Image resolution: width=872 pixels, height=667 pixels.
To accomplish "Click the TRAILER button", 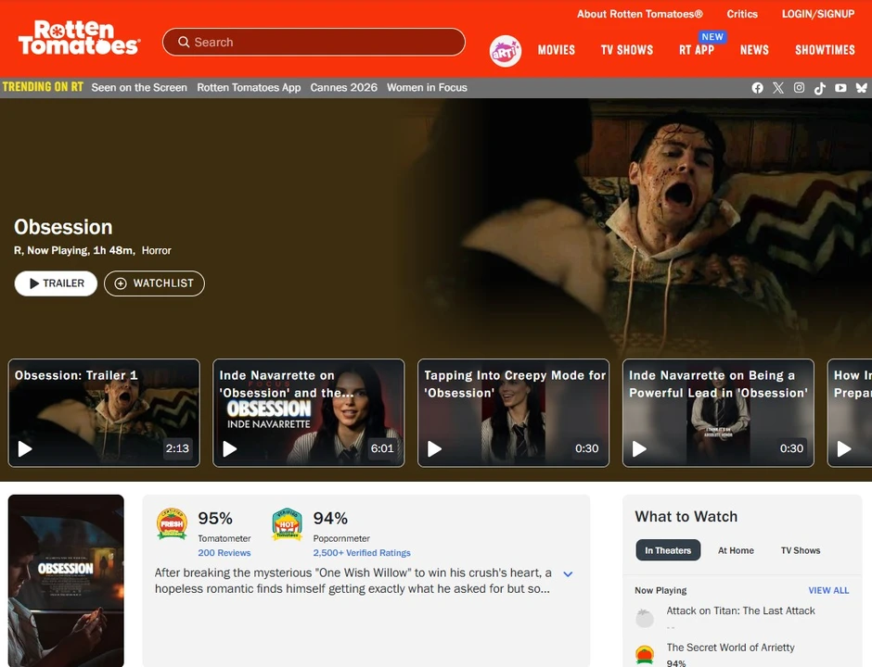I will pyautogui.click(x=56, y=283).
